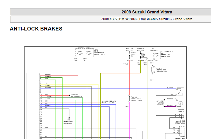Click the ABS1 fuse 50A symbol
211x139 pixels.
(x=87, y=53)
